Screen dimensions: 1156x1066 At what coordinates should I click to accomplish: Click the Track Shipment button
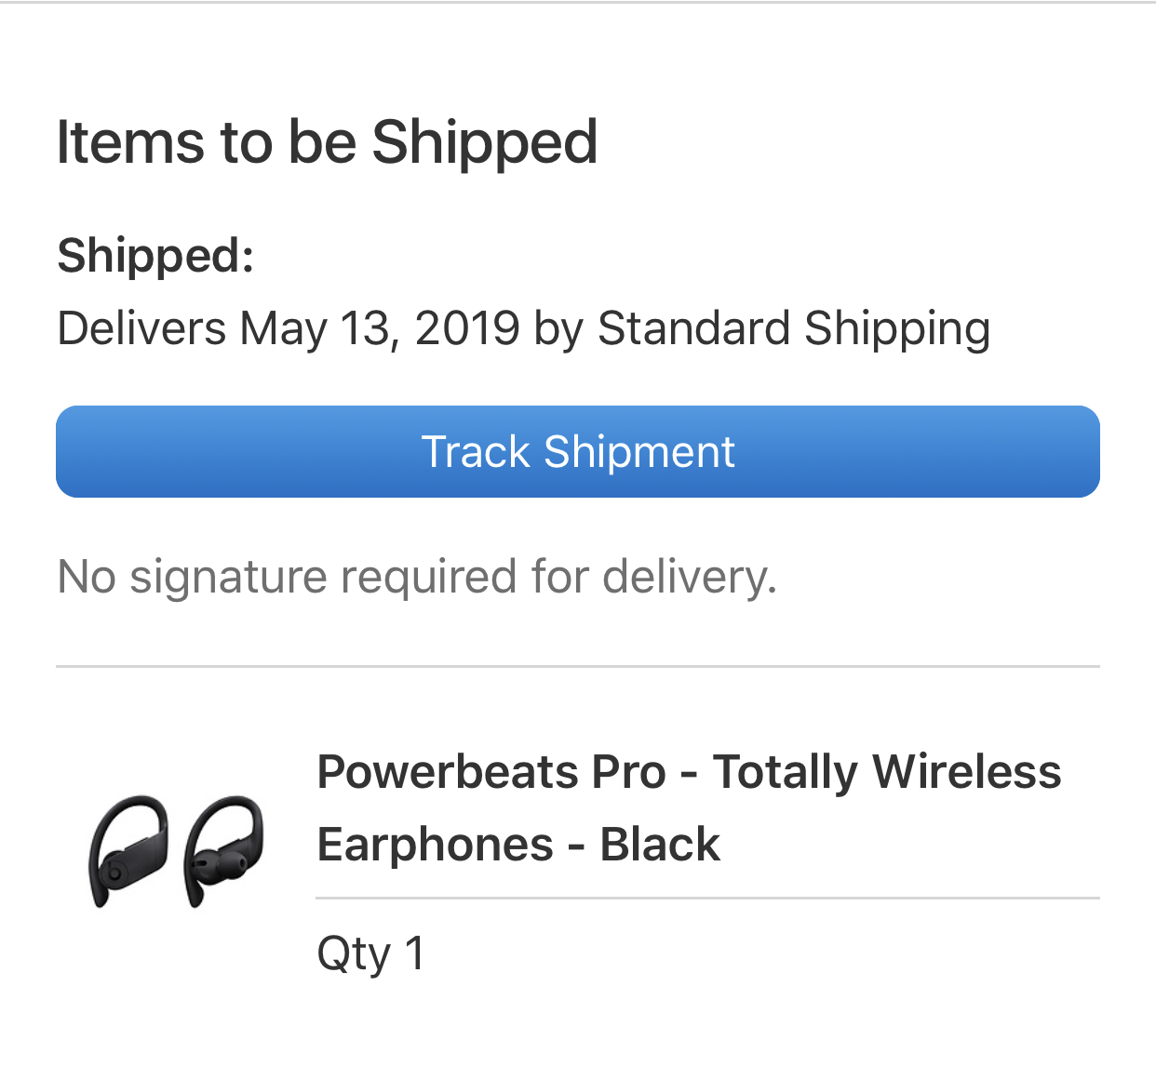[x=578, y=451]
